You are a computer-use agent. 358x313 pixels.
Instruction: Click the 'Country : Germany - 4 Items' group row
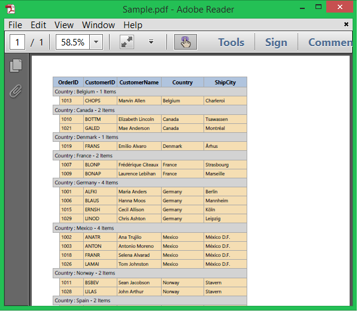(150, 183)
